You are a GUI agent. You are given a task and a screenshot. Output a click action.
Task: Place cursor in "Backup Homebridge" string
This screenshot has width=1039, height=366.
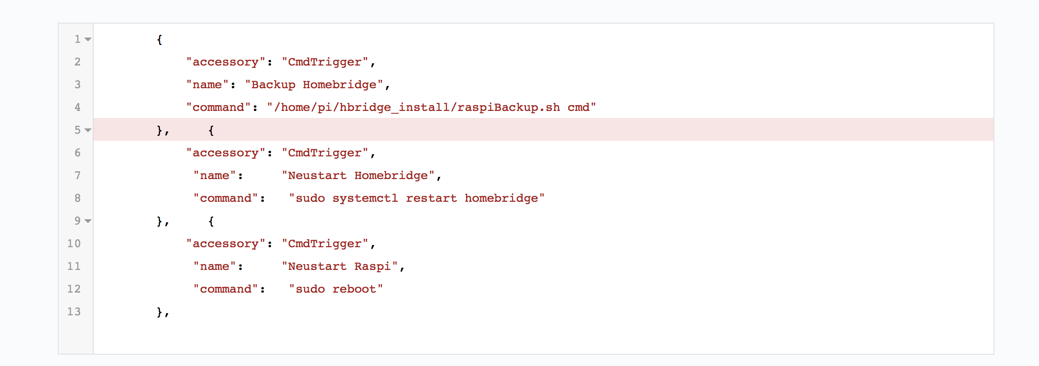[x=314, y=85]
